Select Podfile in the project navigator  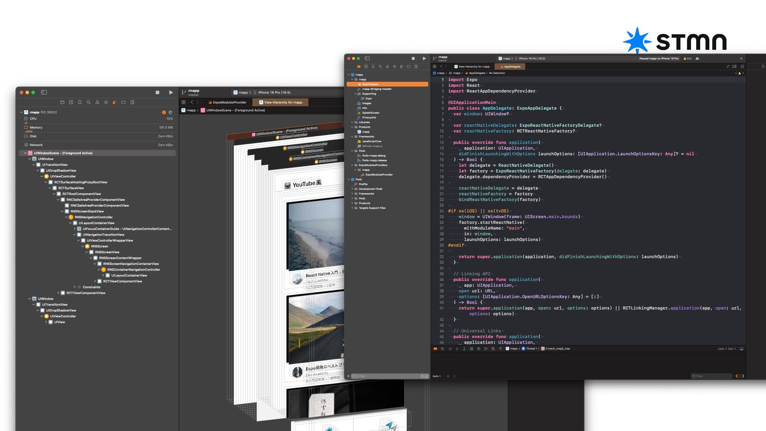click(363, 184)
